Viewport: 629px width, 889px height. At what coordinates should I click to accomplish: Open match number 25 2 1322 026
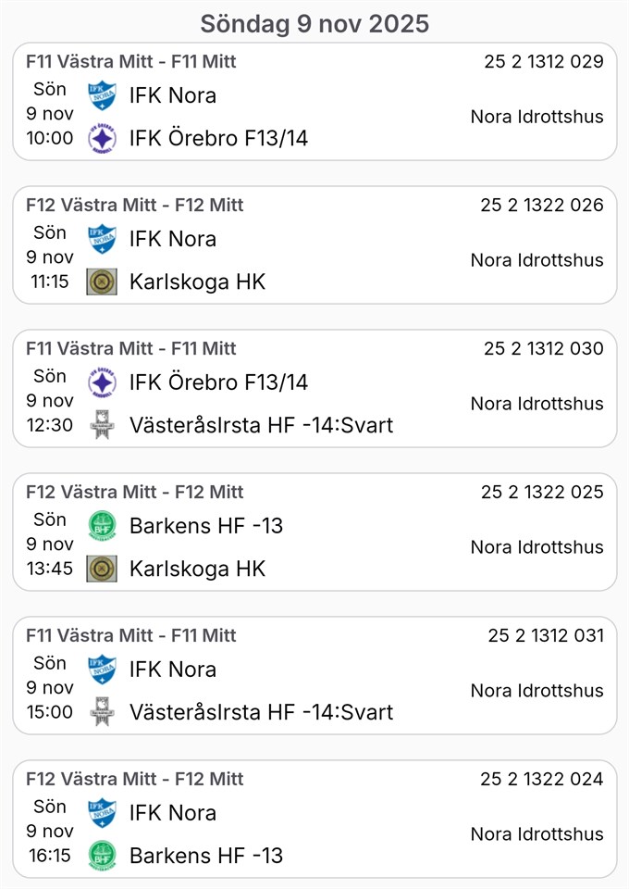(542, 205)
